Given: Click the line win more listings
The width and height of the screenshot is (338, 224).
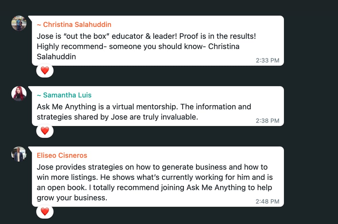Looking at the screenshot, I should tap(155, 178).
